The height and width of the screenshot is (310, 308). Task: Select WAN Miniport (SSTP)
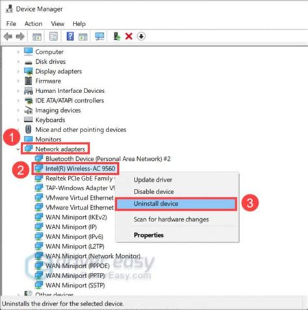75,285
